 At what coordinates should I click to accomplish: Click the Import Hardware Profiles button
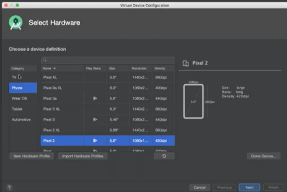[x=83, y=156]
